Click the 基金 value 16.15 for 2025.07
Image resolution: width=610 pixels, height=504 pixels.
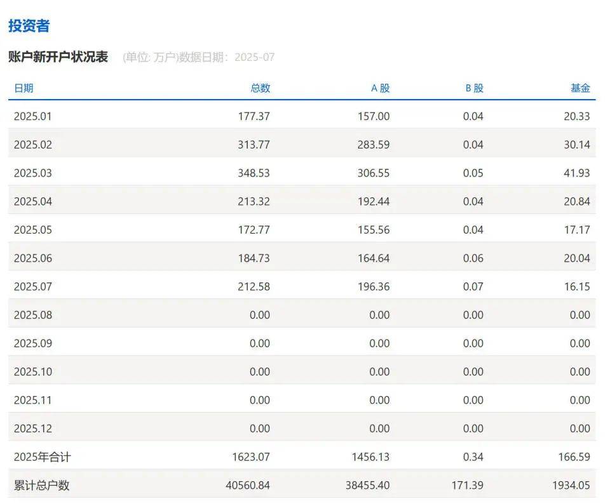(577, 286)
